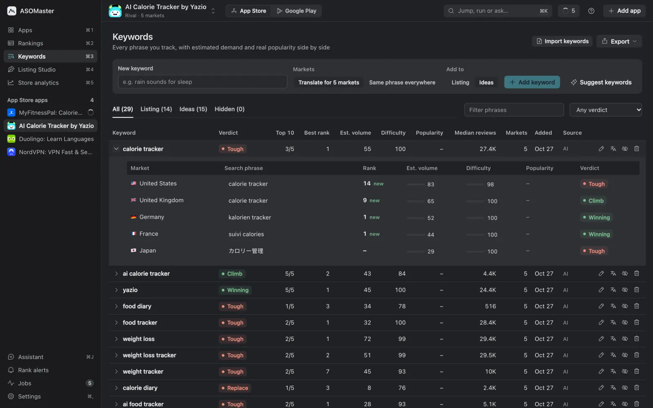Hide the weight loss tracker keyword

click(625, 355)
